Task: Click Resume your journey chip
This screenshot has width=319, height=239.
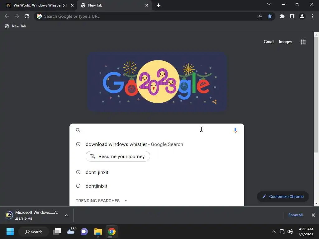Action: pos(118,156)
